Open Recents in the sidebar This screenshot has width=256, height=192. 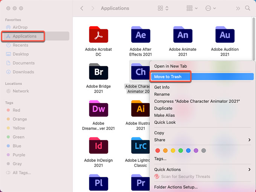[x=20, y=45]
